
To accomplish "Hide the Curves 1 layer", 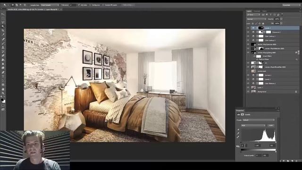I will tap(248, 75).
